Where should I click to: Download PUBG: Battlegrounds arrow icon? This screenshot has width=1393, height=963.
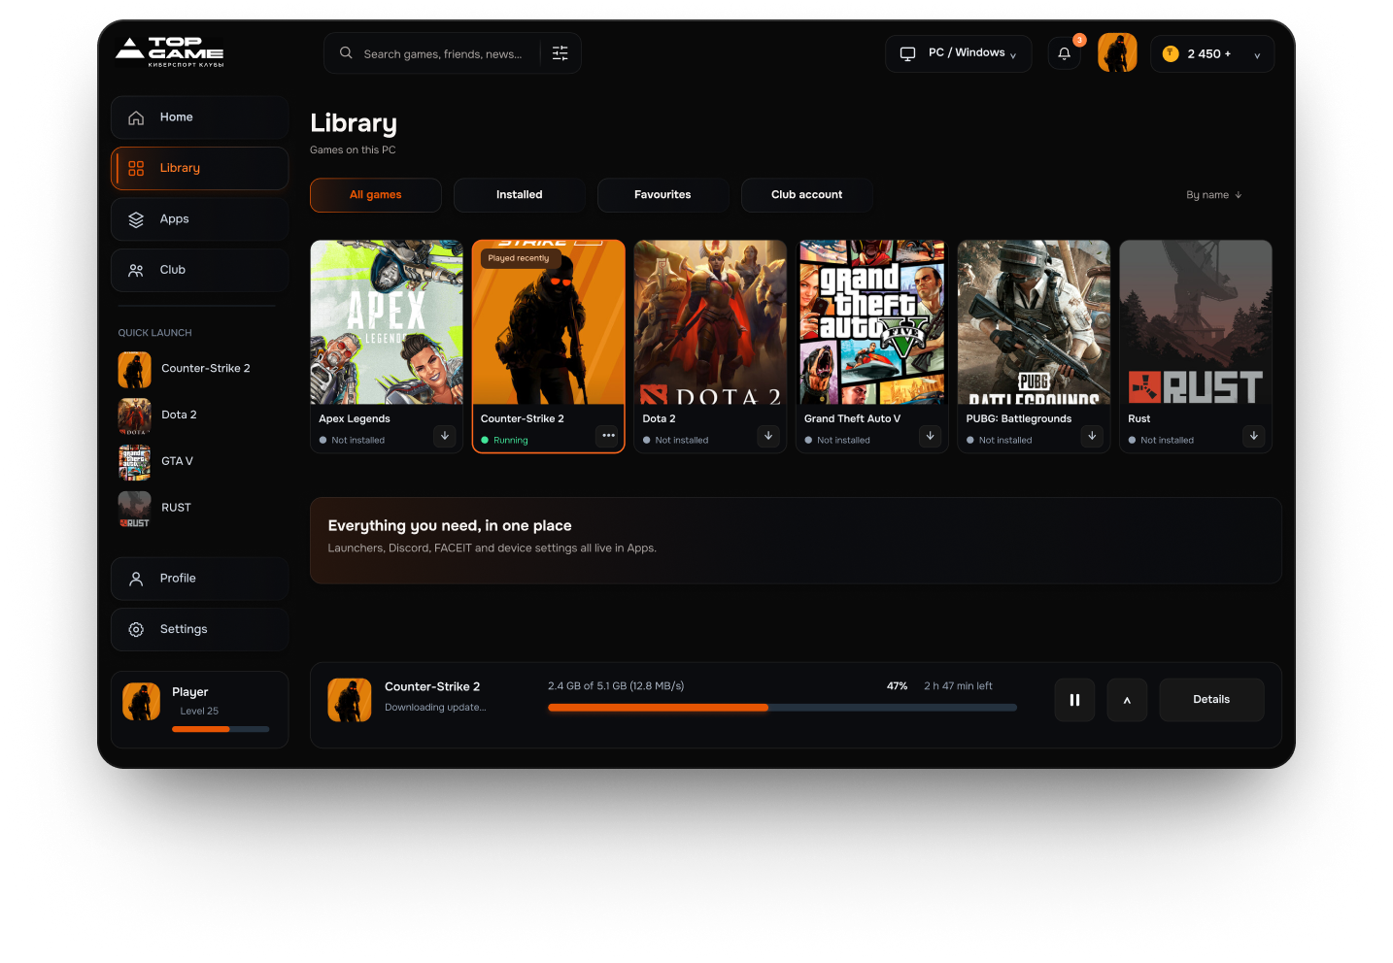coord(1092,436)
